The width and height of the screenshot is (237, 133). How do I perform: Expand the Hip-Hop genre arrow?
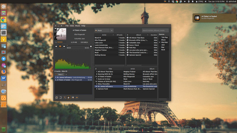click(160, 42)
